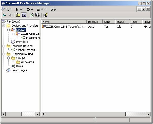Collapse the Devices and Providers node
Viewport: 153px width, 124px height.
point(4,26)
